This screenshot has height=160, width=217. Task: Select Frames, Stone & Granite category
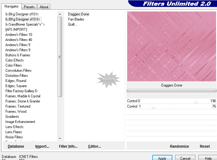pyautogui.click(x=23, y=101)
